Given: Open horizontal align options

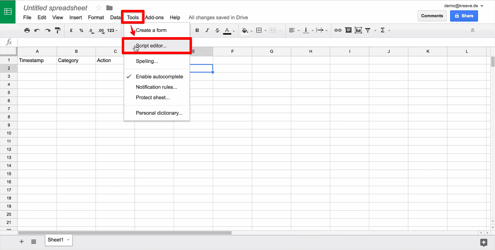Looking at the screenshot, I should click(x=292, y=30).
